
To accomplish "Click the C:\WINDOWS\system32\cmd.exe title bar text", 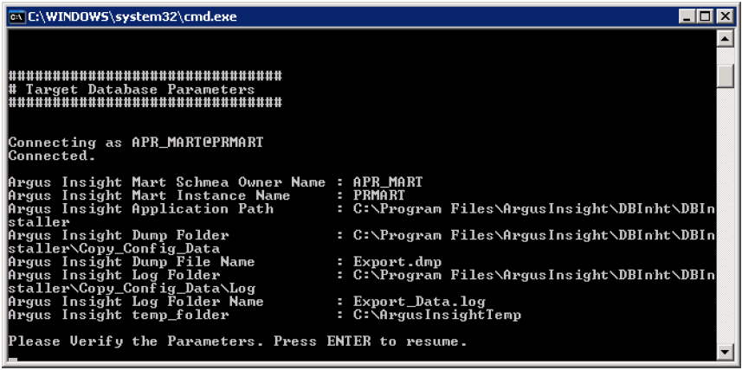I will point(132,17).
